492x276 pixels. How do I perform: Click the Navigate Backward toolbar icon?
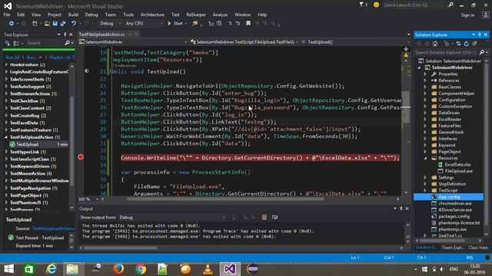tap(12, 24)
